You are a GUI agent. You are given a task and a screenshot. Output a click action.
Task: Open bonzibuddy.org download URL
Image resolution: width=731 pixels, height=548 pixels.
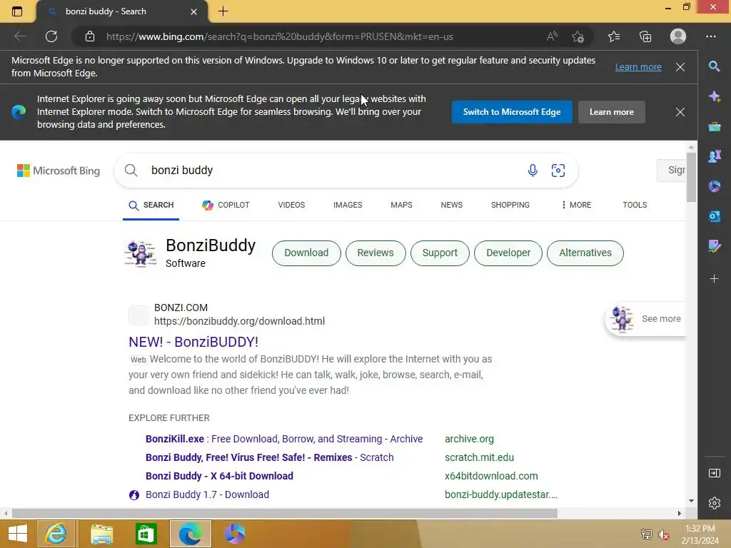click(x=239, y=321)
